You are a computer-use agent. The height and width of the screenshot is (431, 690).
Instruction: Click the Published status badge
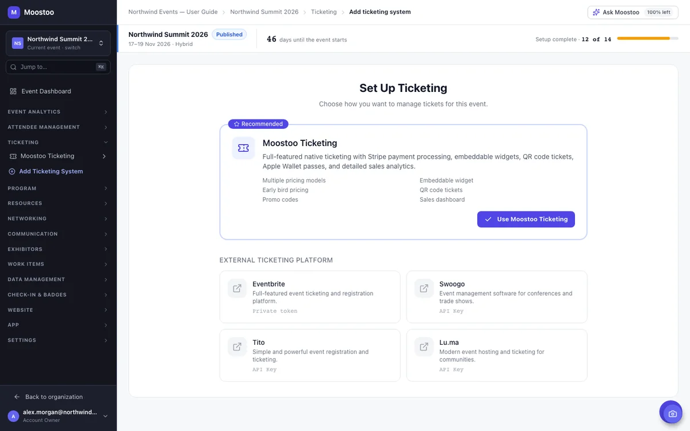coord(229,34)
